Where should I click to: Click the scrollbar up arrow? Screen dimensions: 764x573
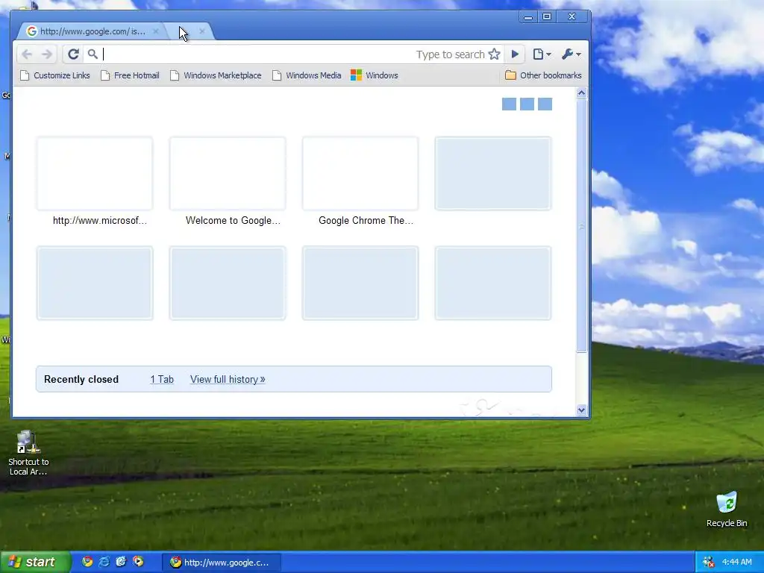581,93
